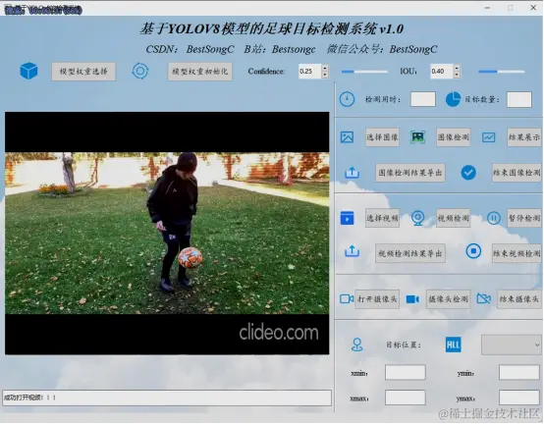The image size is (544, 424).
Task: Click the outlined camera icon beside 打开摄像头
Action: pyautogui.click(x=347, y=298)
